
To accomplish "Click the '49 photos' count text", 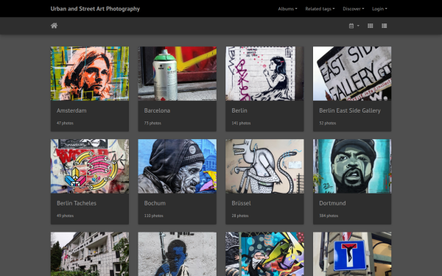I will [x=65, y=216].
